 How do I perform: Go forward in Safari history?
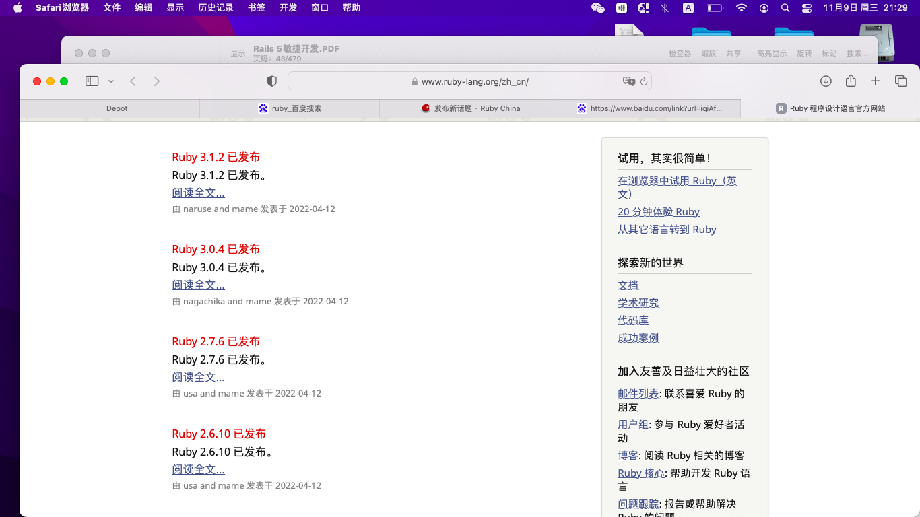click(x=157, y=81)
